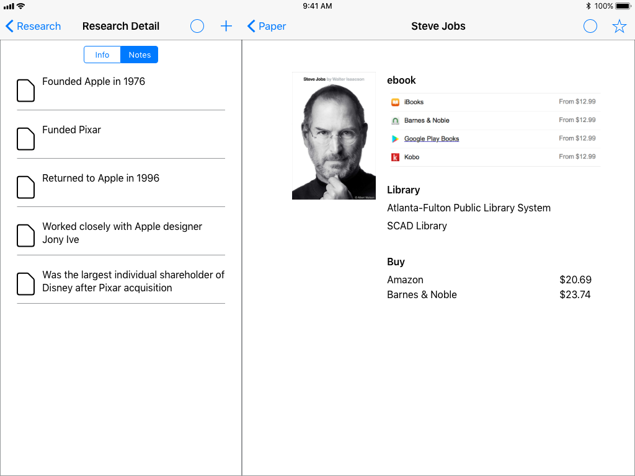Viewport: 635px width, 476px height.
Task: Select the Notes tab
Action: (x=140, y=55)
